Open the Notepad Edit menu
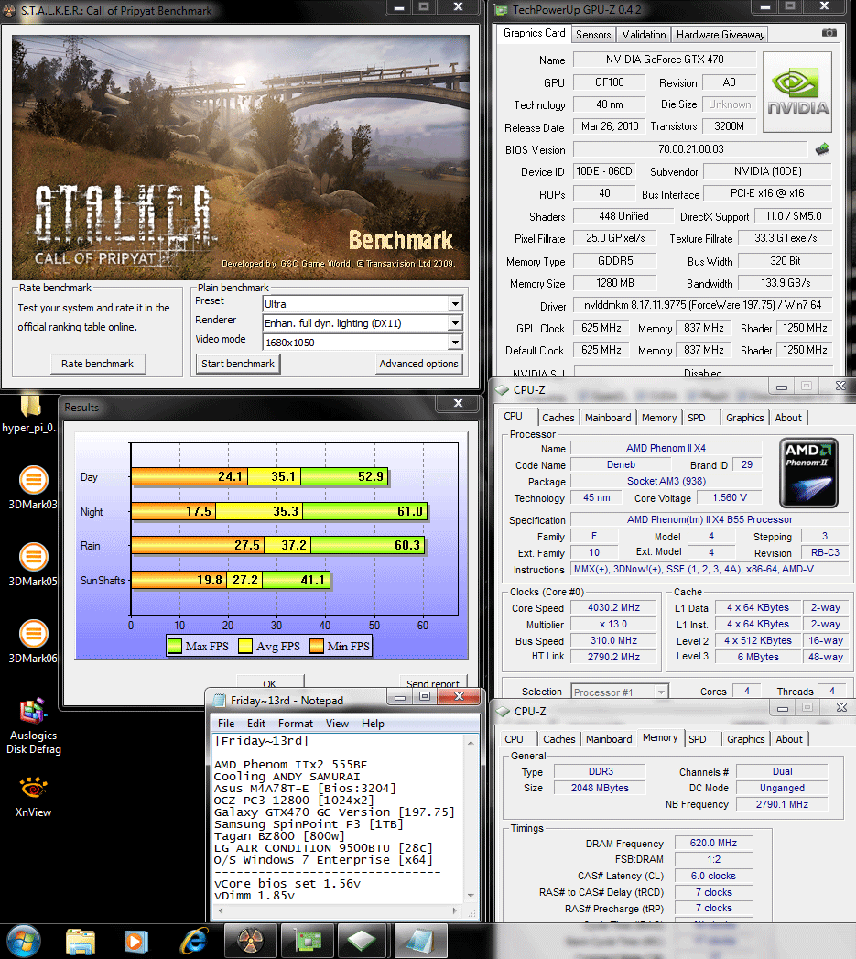Viewport: 856px width, 959px height. [x=256, y=724]
